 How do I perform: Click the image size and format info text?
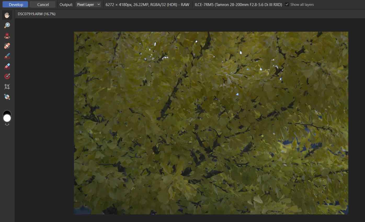147,4
